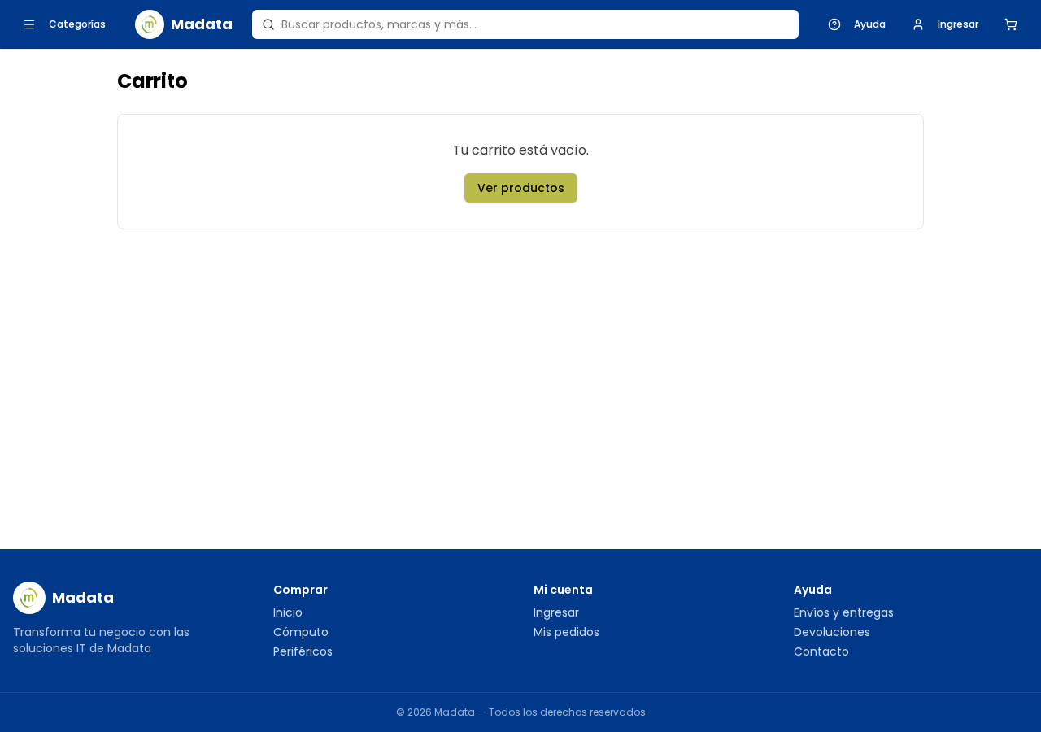Click the search magnifier icon
This screenshot has width=1041, height=732.
(x=268, y=24)
